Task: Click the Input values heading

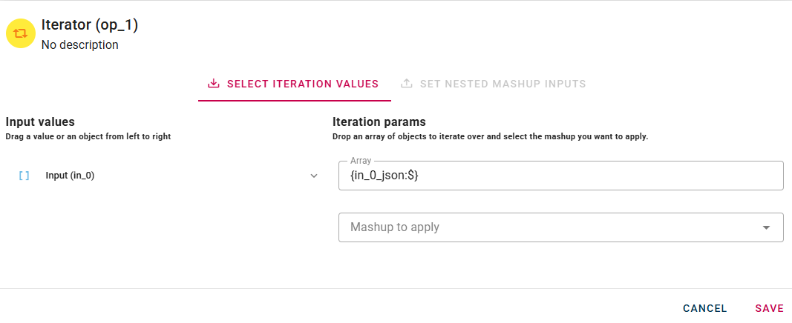Action: 40,121
